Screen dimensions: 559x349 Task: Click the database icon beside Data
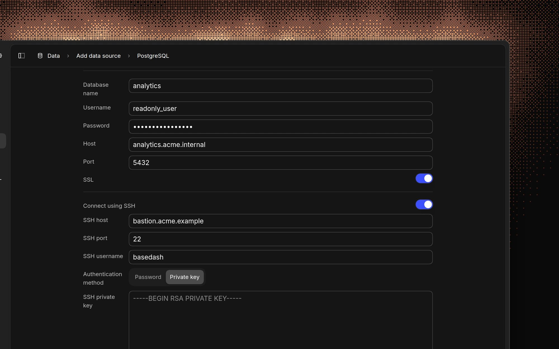click(x=40, y=56)
